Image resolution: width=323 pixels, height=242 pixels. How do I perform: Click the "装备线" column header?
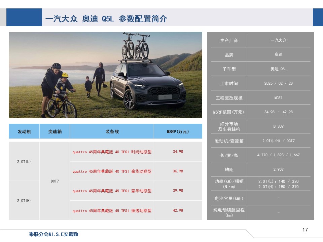click(x=112, y=131)
